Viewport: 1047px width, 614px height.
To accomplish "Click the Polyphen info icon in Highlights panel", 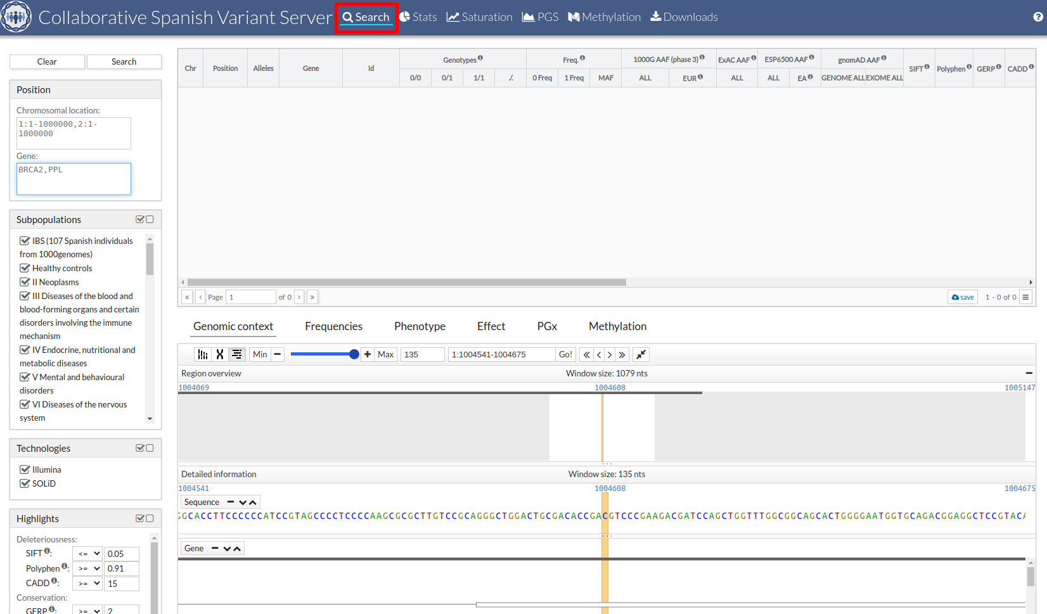I will (65, 566).
